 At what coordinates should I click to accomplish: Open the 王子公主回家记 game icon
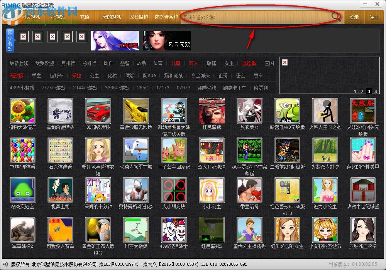pos(174,150)
